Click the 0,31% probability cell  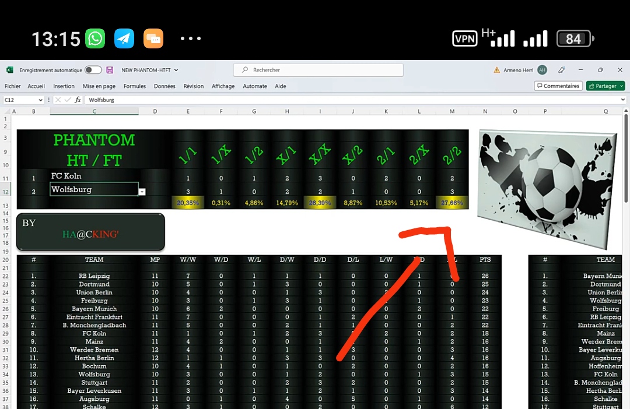pyautogui.click(x=221, y=203)
